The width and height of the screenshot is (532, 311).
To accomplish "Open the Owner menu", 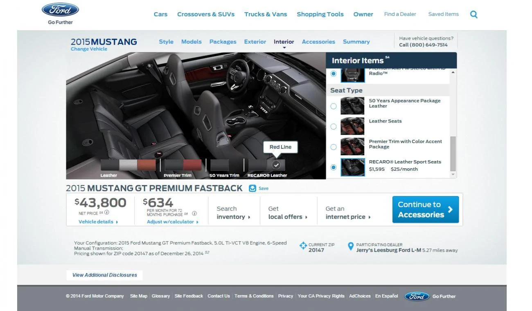I will click(x=363, y=14).
